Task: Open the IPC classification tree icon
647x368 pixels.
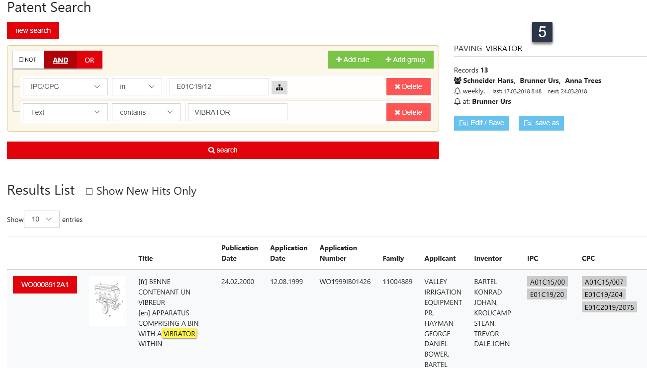Action: point(279,87)
